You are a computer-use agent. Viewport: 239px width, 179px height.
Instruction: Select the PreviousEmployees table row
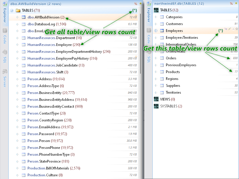(x=196, y=65)
